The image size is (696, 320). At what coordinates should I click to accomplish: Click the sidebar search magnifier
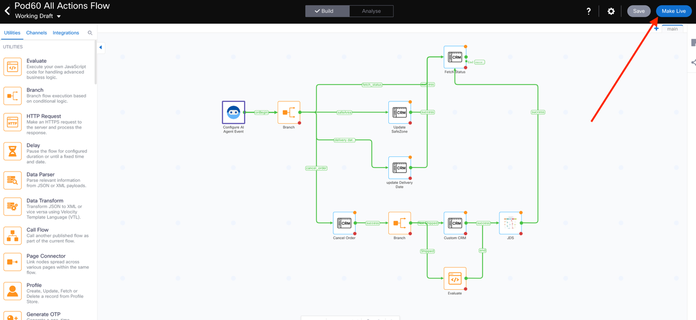pyautogui.click(x=90, y=33)
